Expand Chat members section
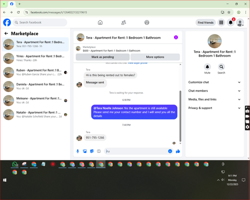 [x=214, y=91]
